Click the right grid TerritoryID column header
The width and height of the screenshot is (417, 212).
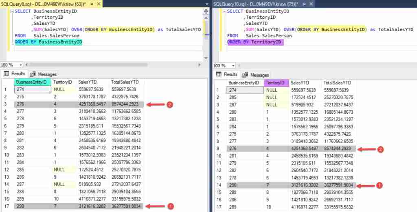tap(276, 82)
